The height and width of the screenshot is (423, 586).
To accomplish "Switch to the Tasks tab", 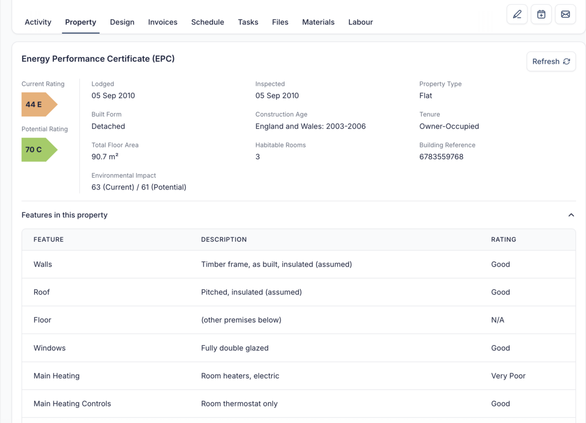I will [248, 22].
